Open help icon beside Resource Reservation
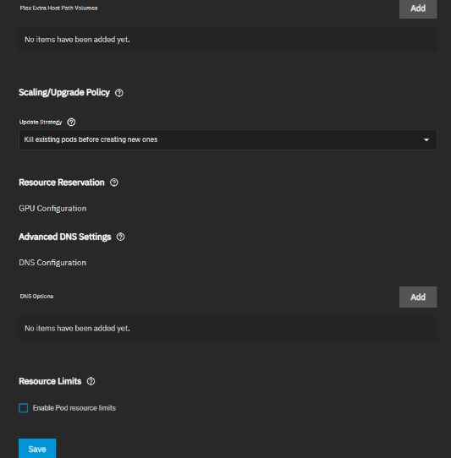Screen dimensions: 451x458 tap(114, 183)
